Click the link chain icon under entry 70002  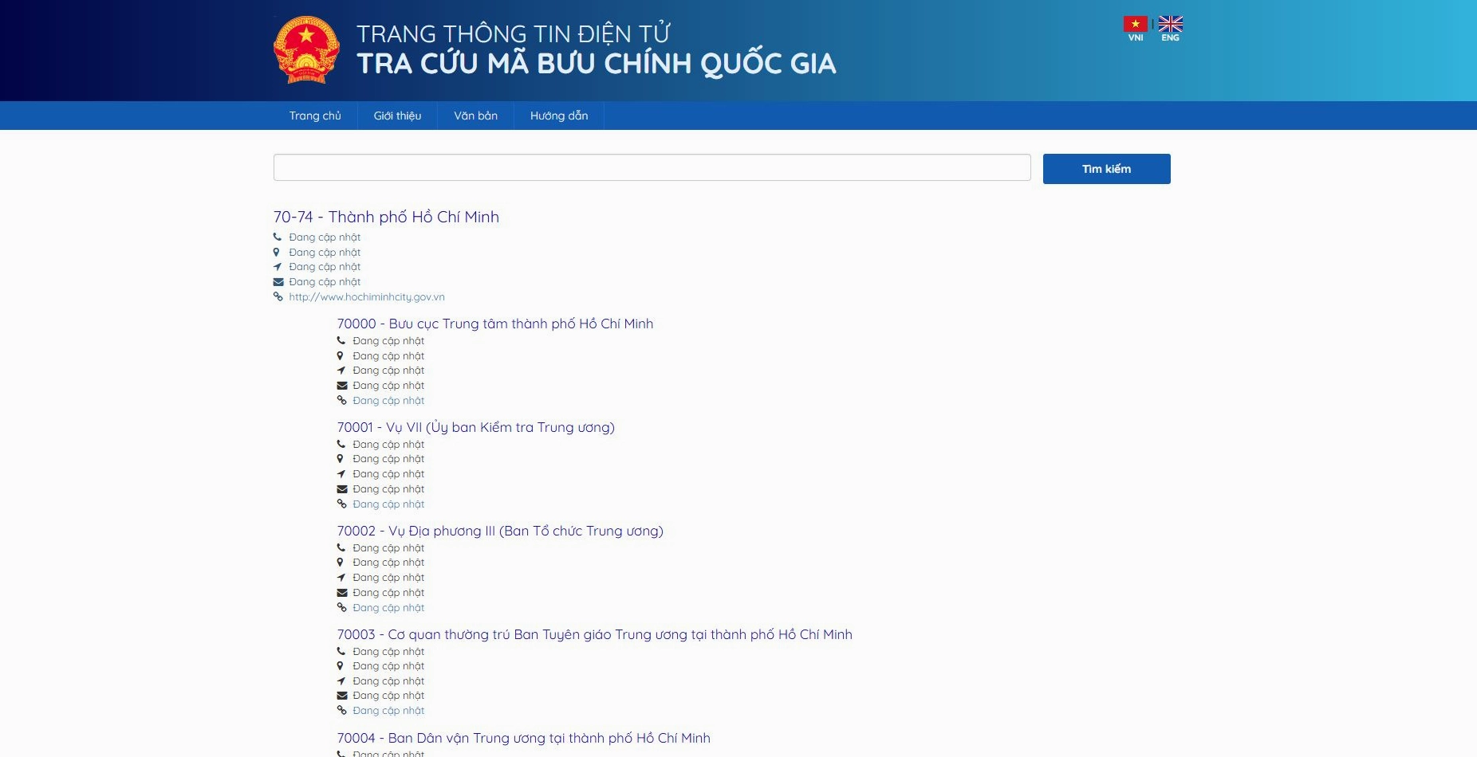point(342,607)
